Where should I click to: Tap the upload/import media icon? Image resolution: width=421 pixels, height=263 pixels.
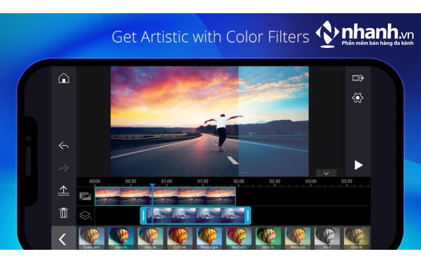pos(64,190)
